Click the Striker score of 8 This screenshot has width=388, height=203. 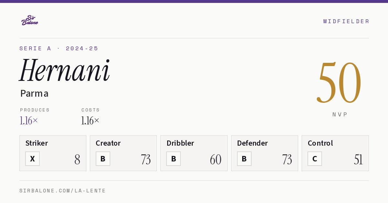click(x=77, y=159)
